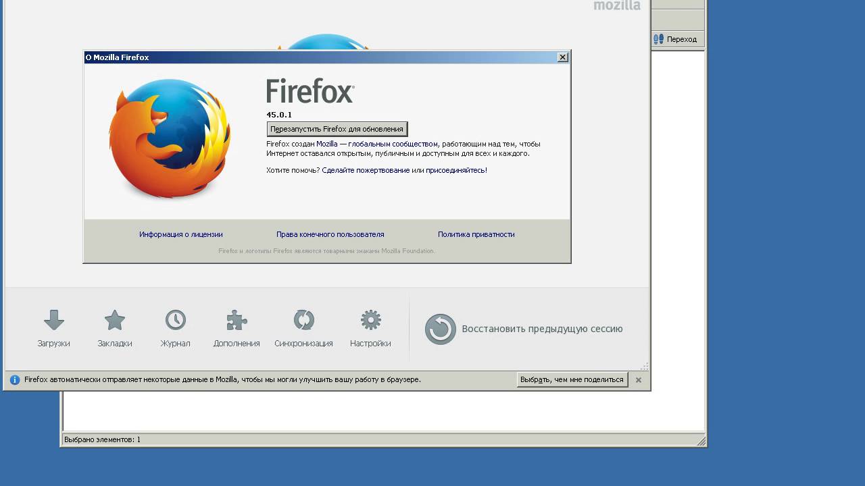Click Перезапустить Firefox для обновления button
Viewport: 865px width, 486px height.
point(337,129)
